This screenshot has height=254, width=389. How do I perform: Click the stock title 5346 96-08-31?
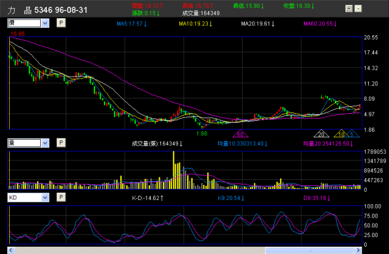61,10
